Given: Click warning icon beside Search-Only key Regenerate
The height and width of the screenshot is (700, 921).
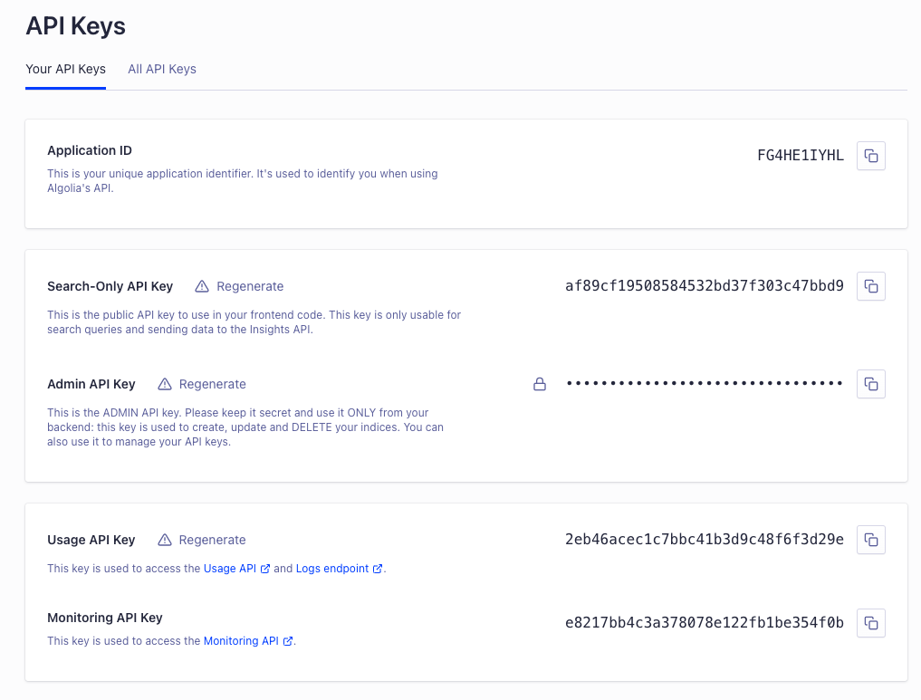Looking at the screenshot, I should coord(201,286).
